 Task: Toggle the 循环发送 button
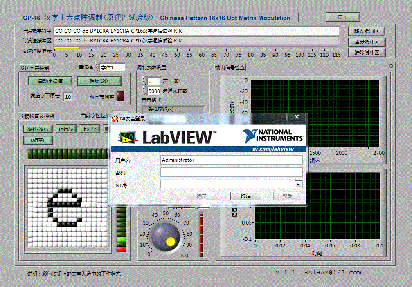(99, 81)
